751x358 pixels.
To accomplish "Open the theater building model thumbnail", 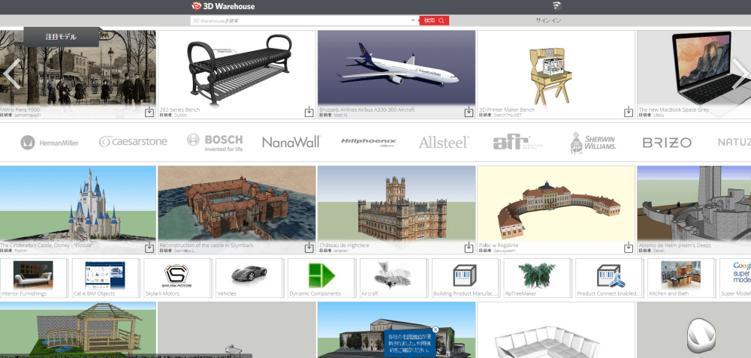I will (x=397, y=329).
